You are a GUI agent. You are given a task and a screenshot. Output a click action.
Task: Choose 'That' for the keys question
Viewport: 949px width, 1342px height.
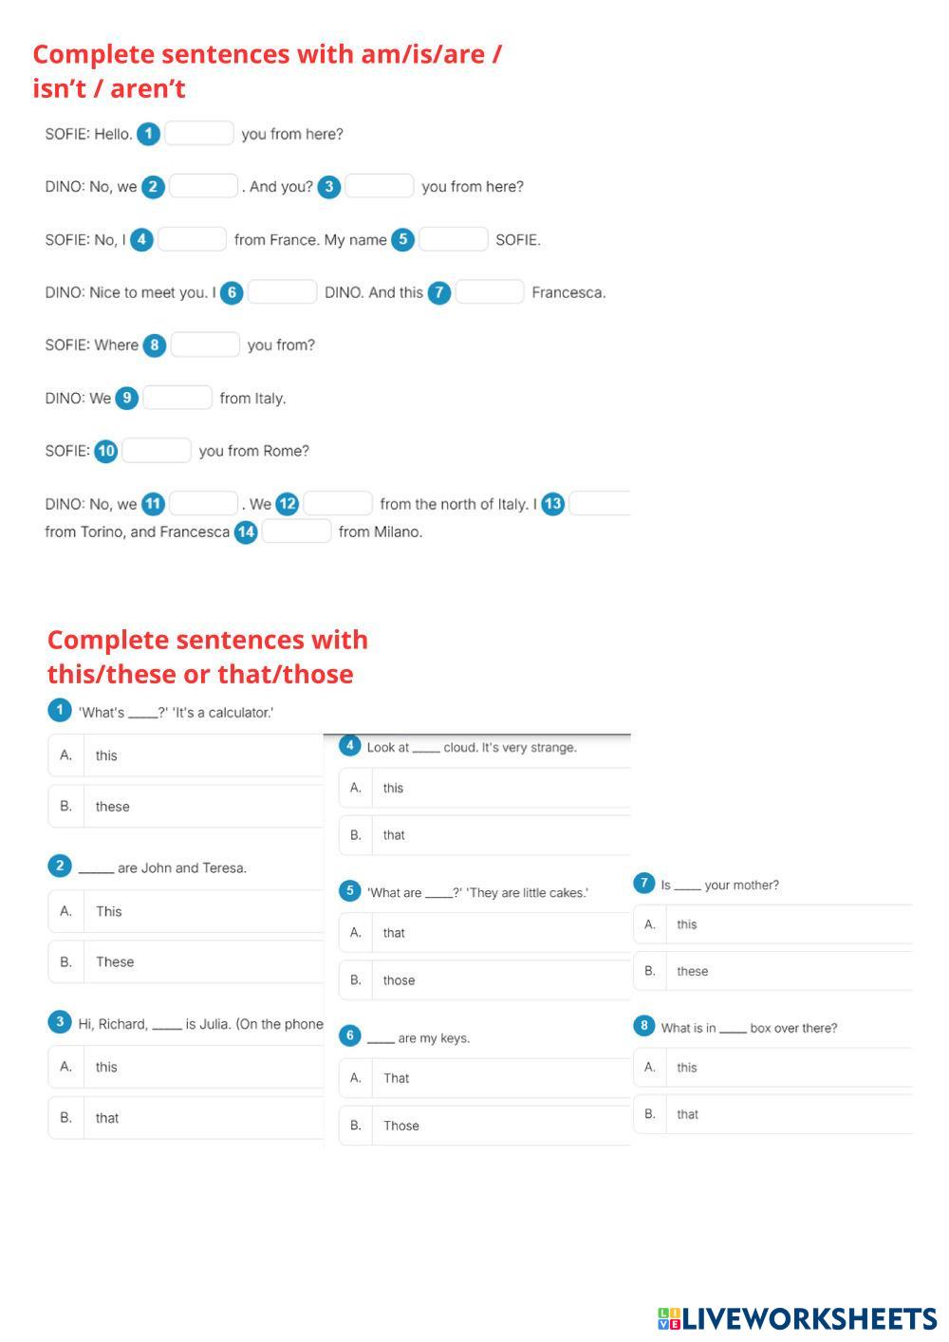click(x=484, y=1078)
